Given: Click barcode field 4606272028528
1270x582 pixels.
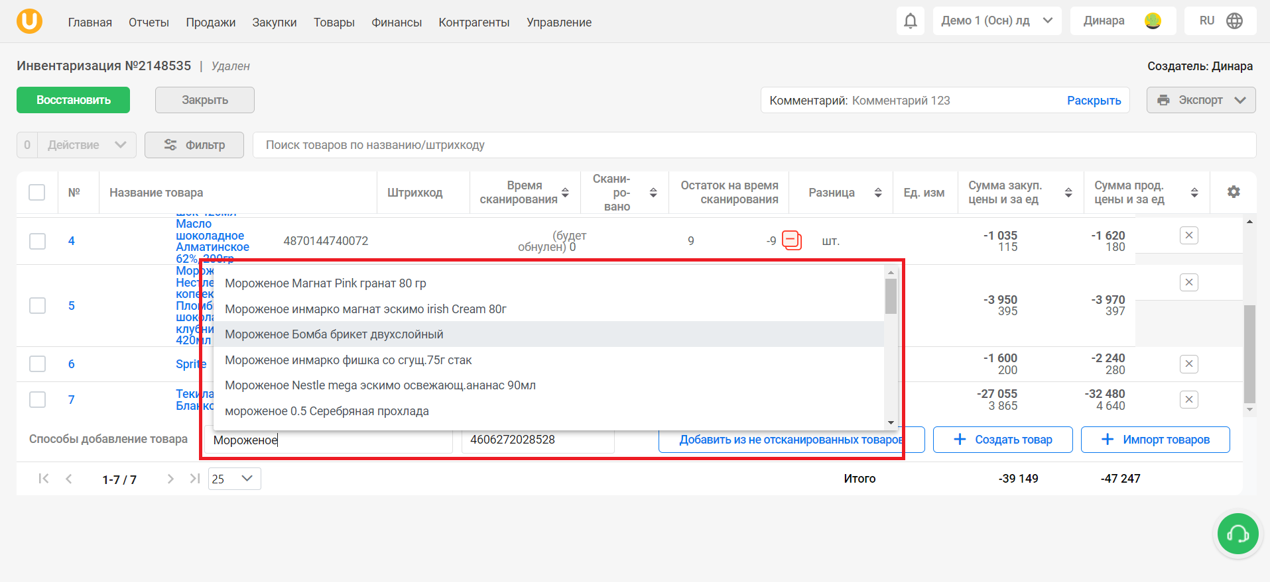Looking at the screenshot, I should point(538,440).
